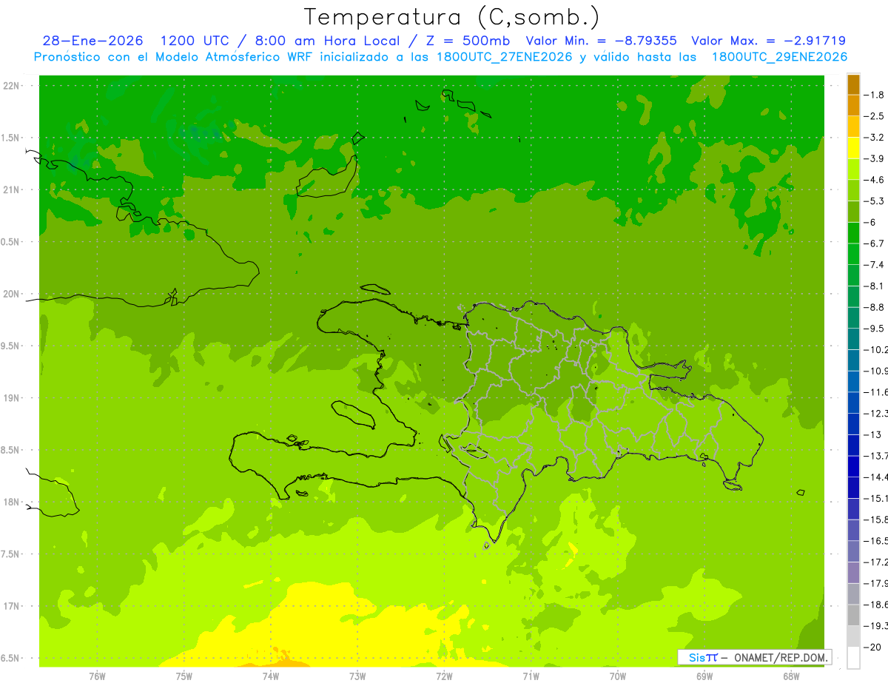
Task: Click the '-4.6' colorbar label
Action: point(874,180)
